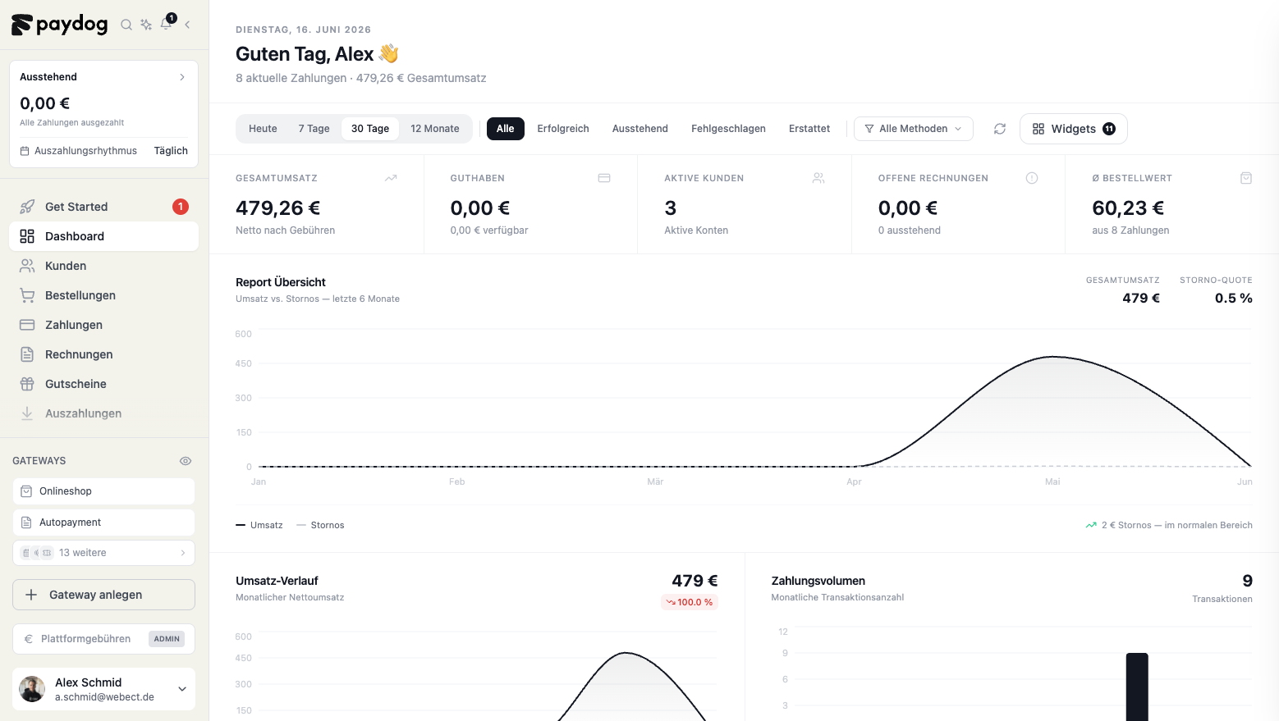This screenshot has width=1279, height=721.
Task: Switch time range to 7 Tage
Action: point(314,129)
